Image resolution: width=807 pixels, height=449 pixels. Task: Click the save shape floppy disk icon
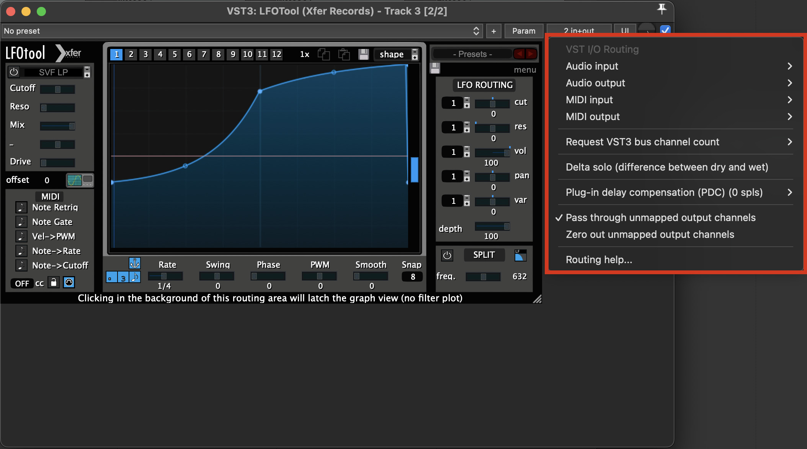(363, 54)
